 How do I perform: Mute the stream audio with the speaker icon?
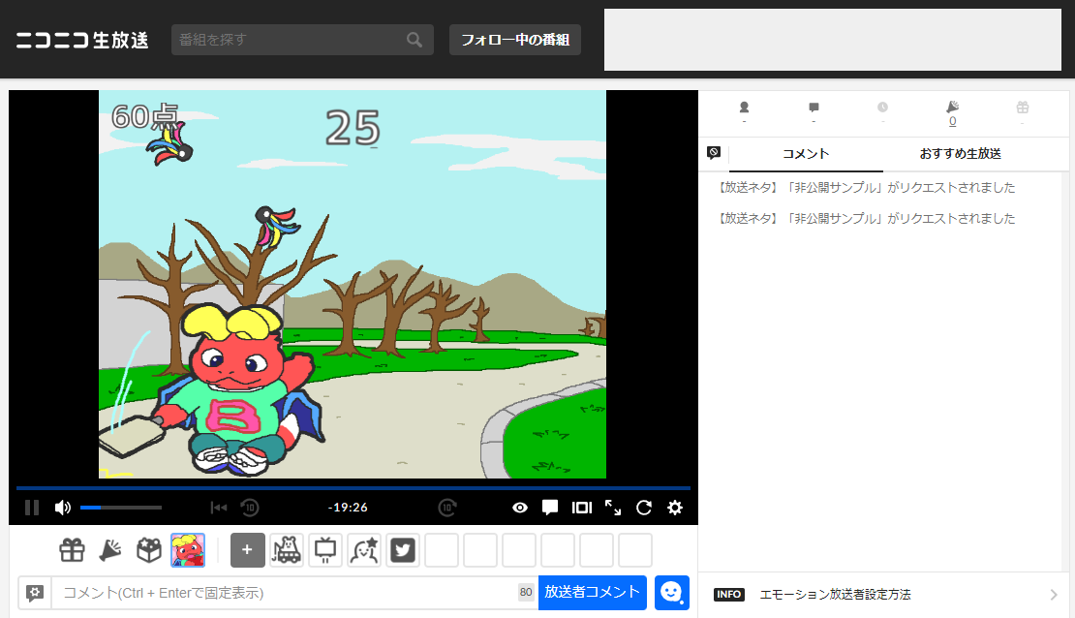click(62, 507)
